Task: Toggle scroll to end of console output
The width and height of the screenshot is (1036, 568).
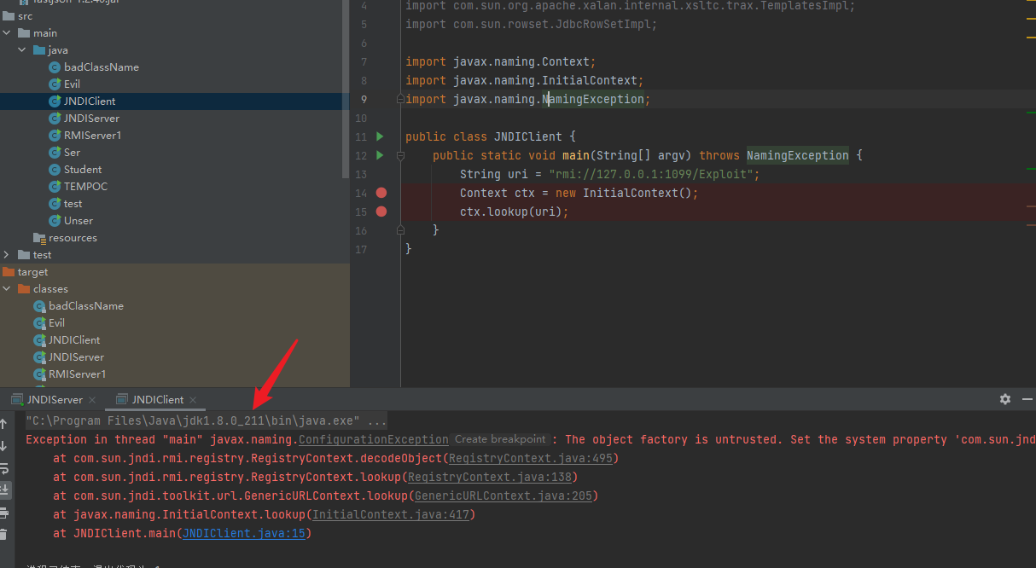Action: pyautogui.click(x=3, y=490)
